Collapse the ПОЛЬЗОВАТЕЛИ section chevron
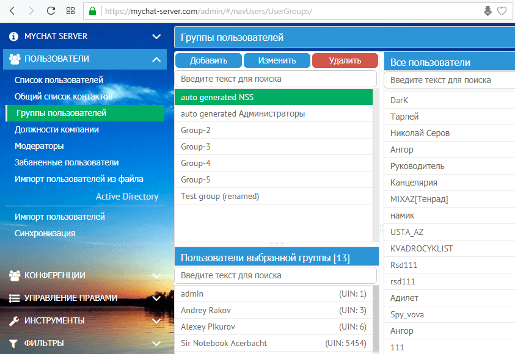 pos(156,59)
